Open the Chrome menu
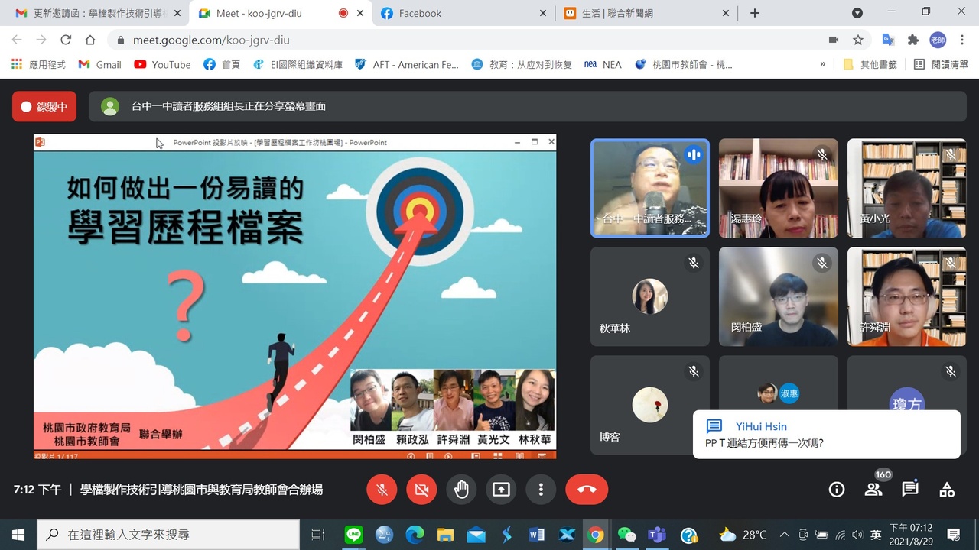Screen dimensions: 979x550 tap(961, 40)
